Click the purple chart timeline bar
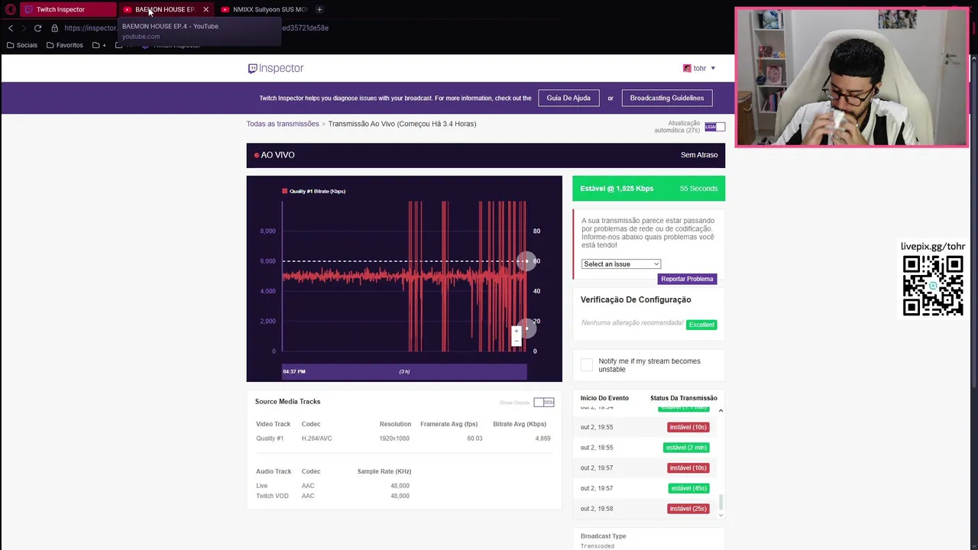The height and width of the screenshot is (550, 978). point(404,372)
